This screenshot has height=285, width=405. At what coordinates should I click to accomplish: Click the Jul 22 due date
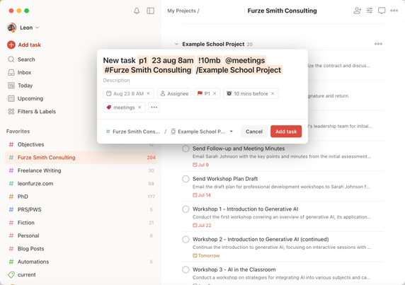click(202, 226)
